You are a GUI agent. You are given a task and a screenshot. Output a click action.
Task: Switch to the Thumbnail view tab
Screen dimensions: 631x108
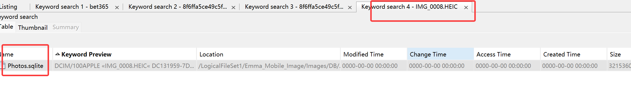coord(33,28)
